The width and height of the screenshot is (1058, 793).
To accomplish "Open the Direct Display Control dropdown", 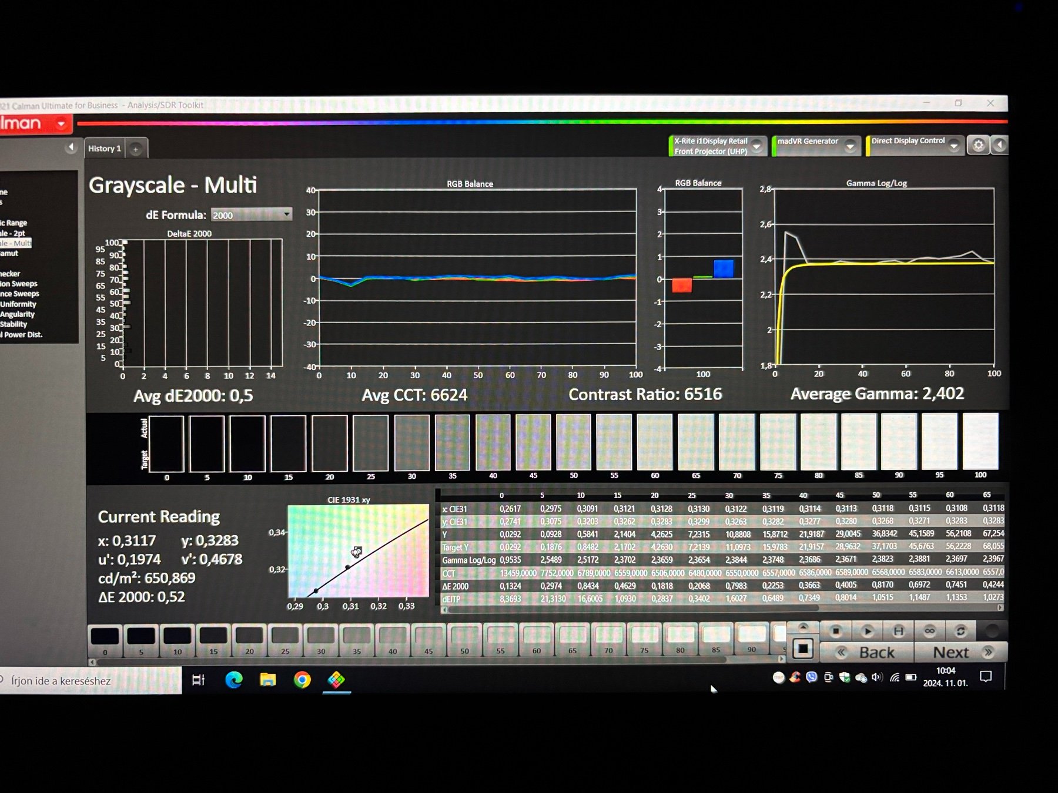I will 954,146.
